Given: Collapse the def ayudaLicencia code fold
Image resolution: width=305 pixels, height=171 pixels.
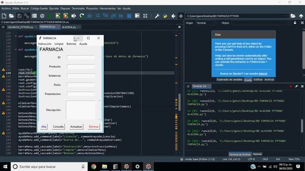Looking at the screenshot, I should coord(16,36).
